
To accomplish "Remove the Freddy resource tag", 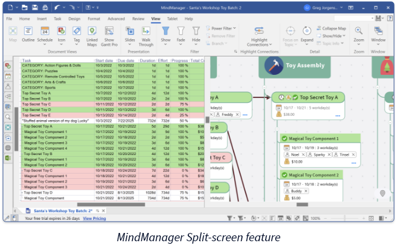I will point(237,115).
